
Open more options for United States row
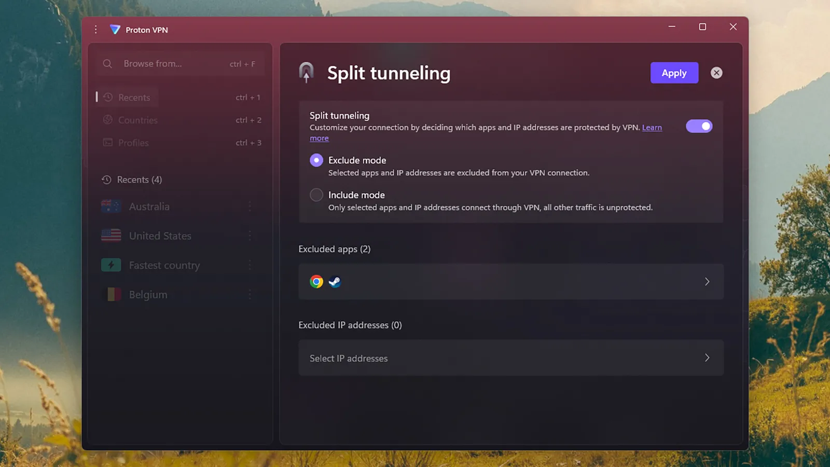tap(250, 236)
